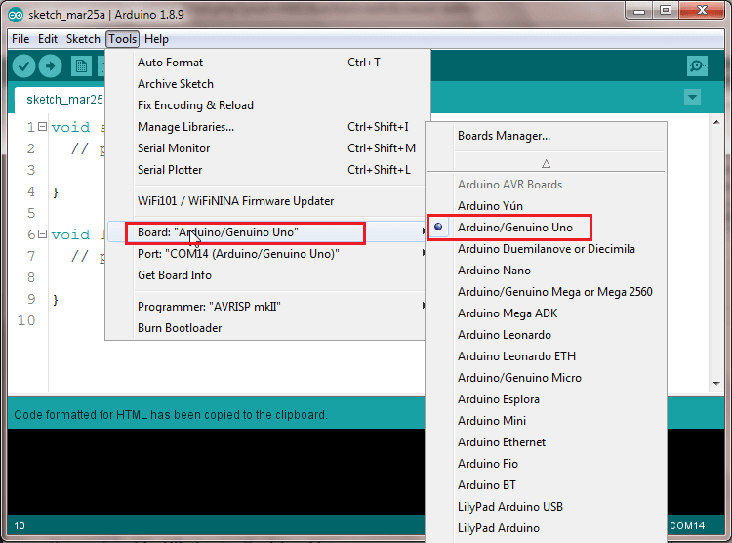Select Arduino/Genuino Micro board

coord(547,378)
